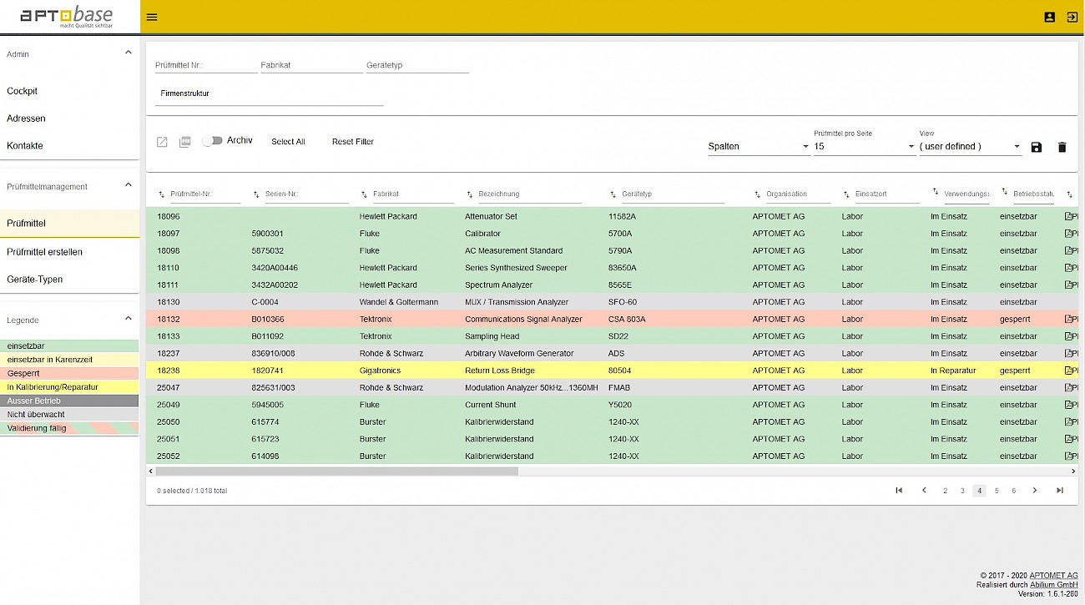Collapse the Legende sidebar section
Image resolution: width=1085 pixels, height=605 pixels.
128,318
